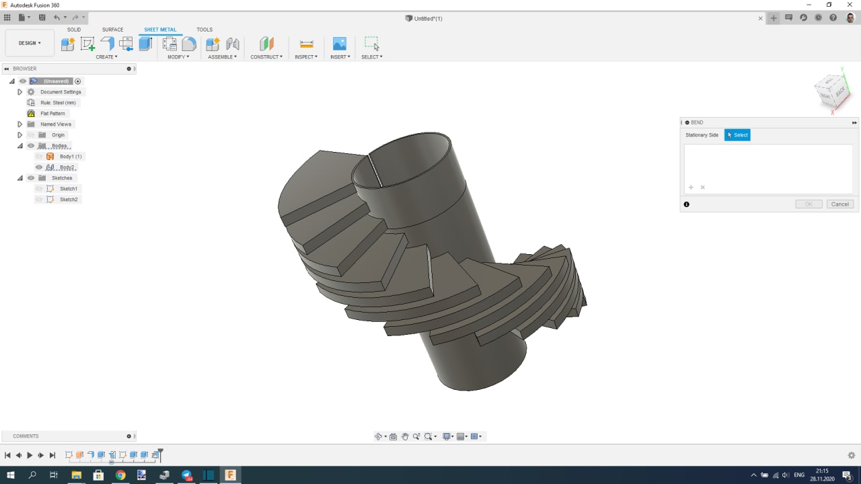Switch to the SOLID tab
The height and width of the screenshot is (484, 861).
pyautogui.click(x=74, y=30)
